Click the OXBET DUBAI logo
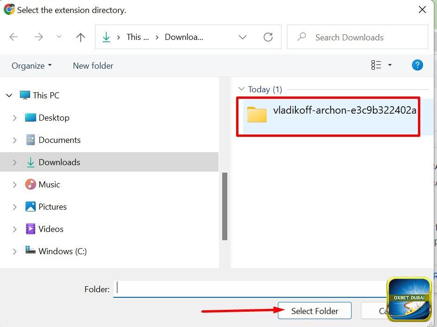437x327 pixels. pos(409,299)
